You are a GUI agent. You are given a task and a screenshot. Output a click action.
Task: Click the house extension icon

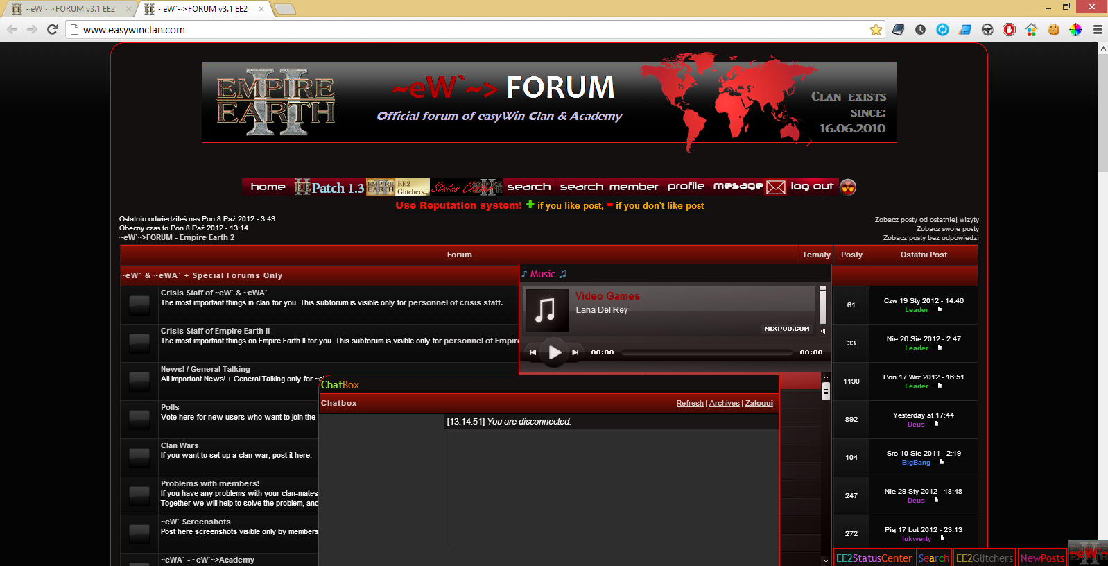coord(1031,29)
